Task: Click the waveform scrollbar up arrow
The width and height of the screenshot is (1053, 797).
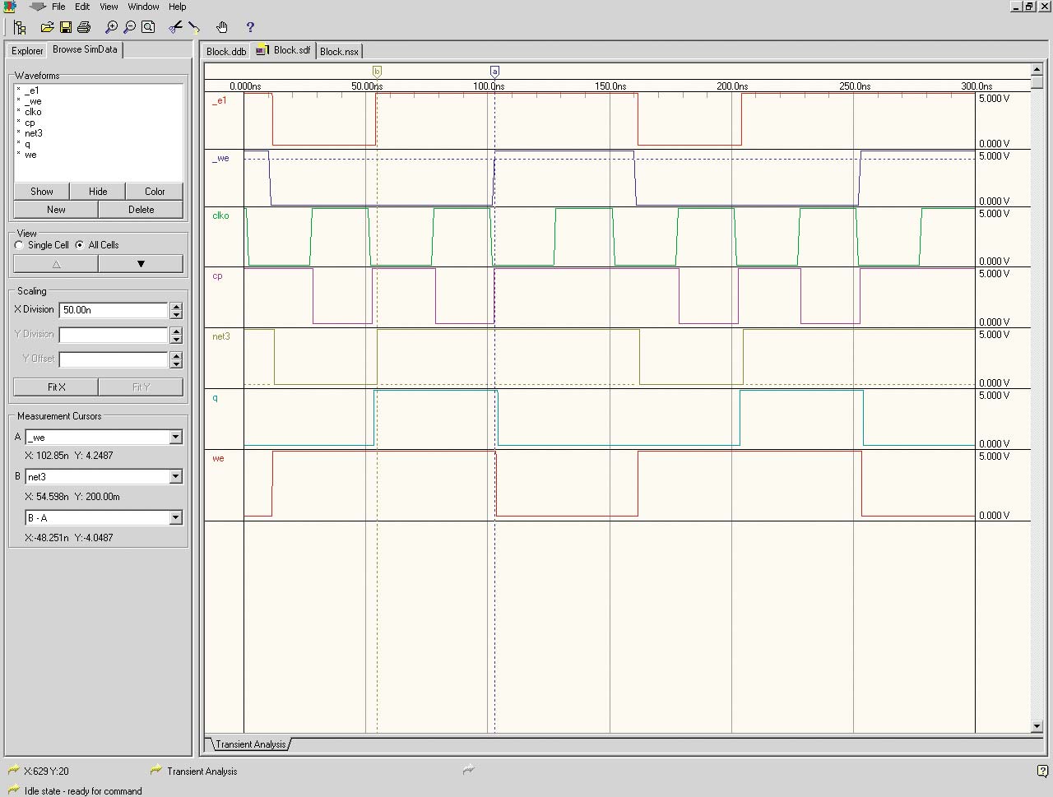Action: (1037, 69)
